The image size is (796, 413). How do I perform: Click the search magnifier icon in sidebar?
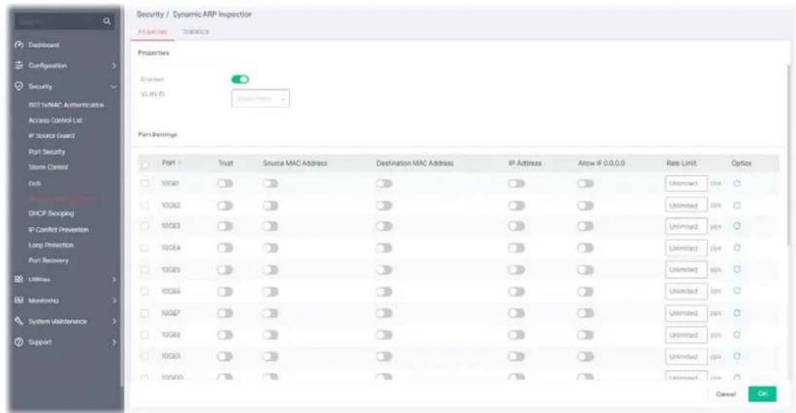pos(107,21)
